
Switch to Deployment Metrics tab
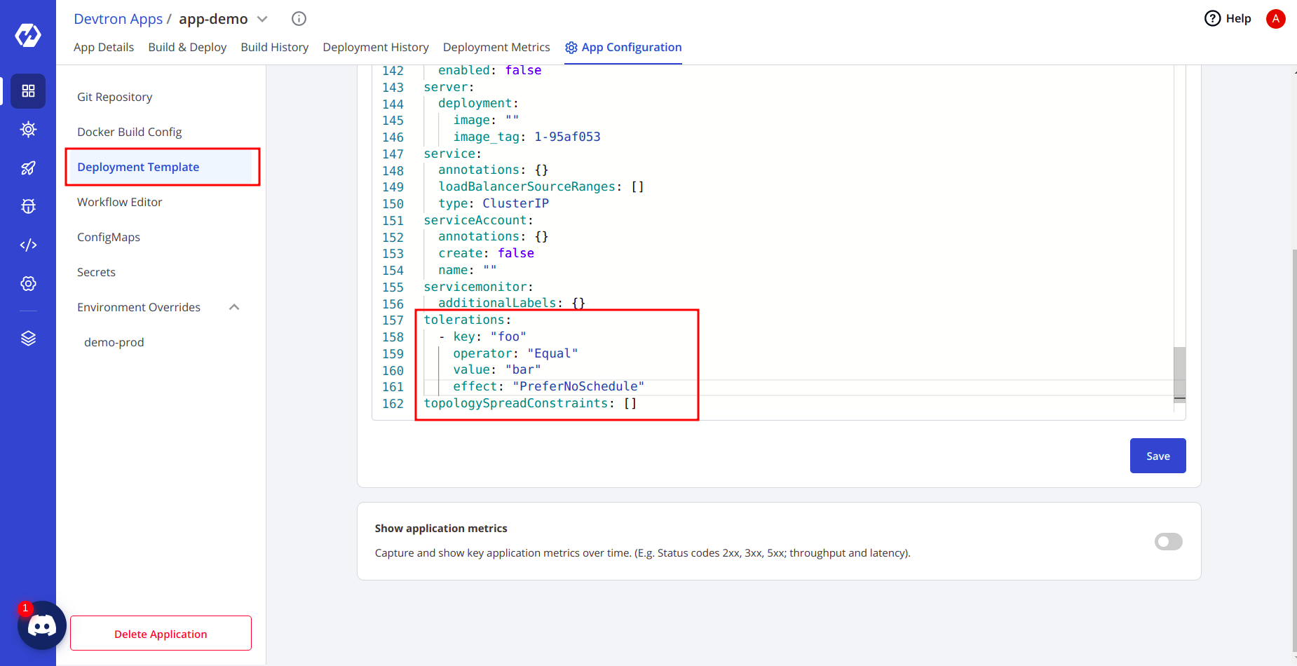pyautogui.click(x=496, y=47)
